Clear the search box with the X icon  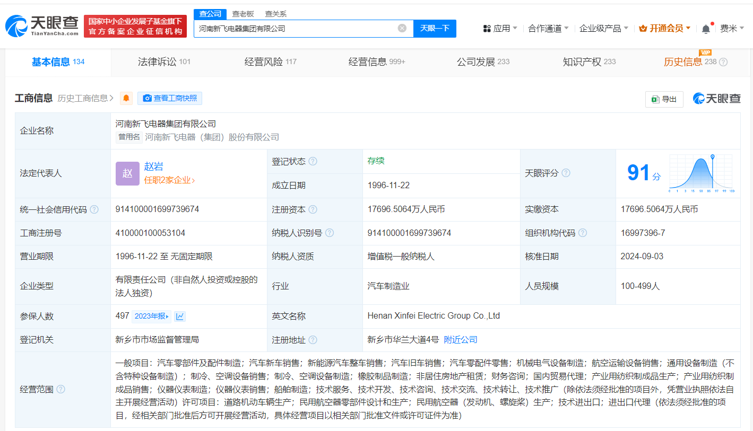point(402,28)
